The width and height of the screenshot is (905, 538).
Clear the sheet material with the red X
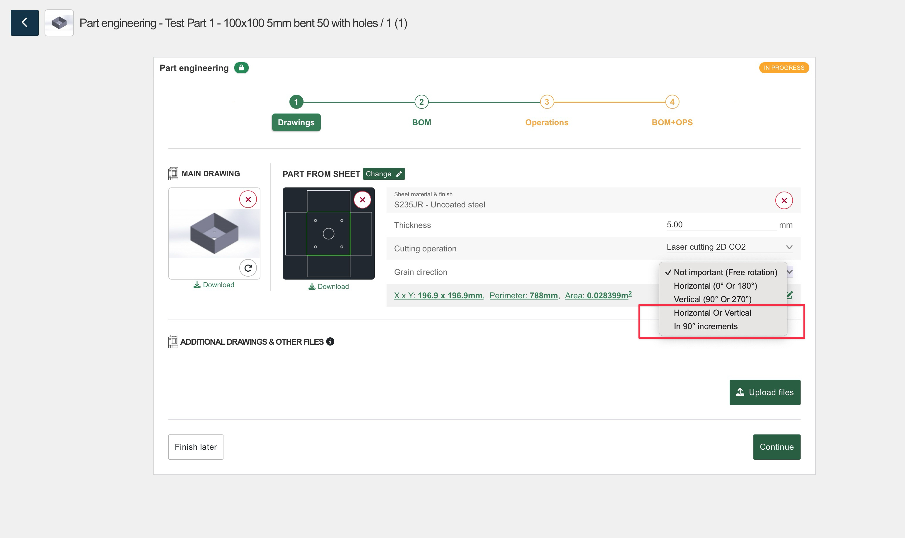(784, 200)
